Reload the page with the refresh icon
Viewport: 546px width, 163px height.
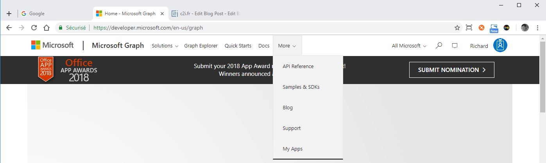[x=34, y=28]
